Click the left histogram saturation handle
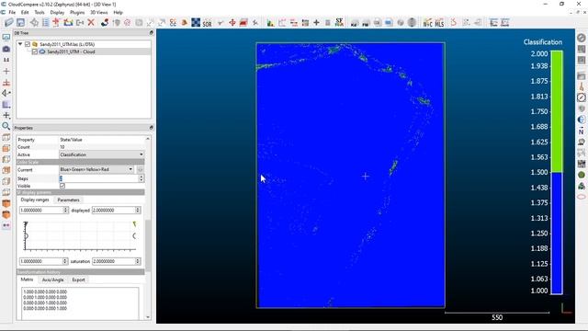The image size is (588, 331). click(26, 236)
